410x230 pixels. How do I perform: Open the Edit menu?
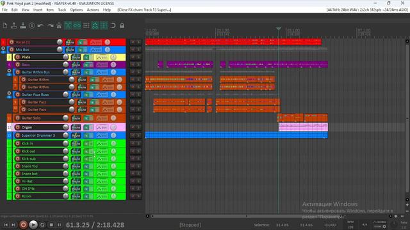tap(14, 10)
